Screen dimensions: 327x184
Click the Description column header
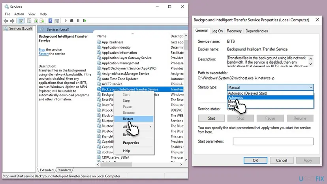pos(177,36)
